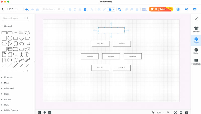Select the curved S arrow shape

coord(16,60)
